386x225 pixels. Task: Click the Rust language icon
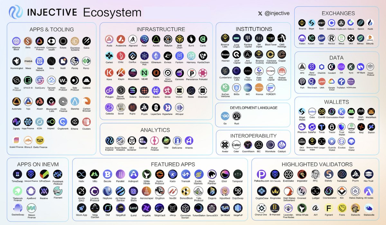[236, 116]
